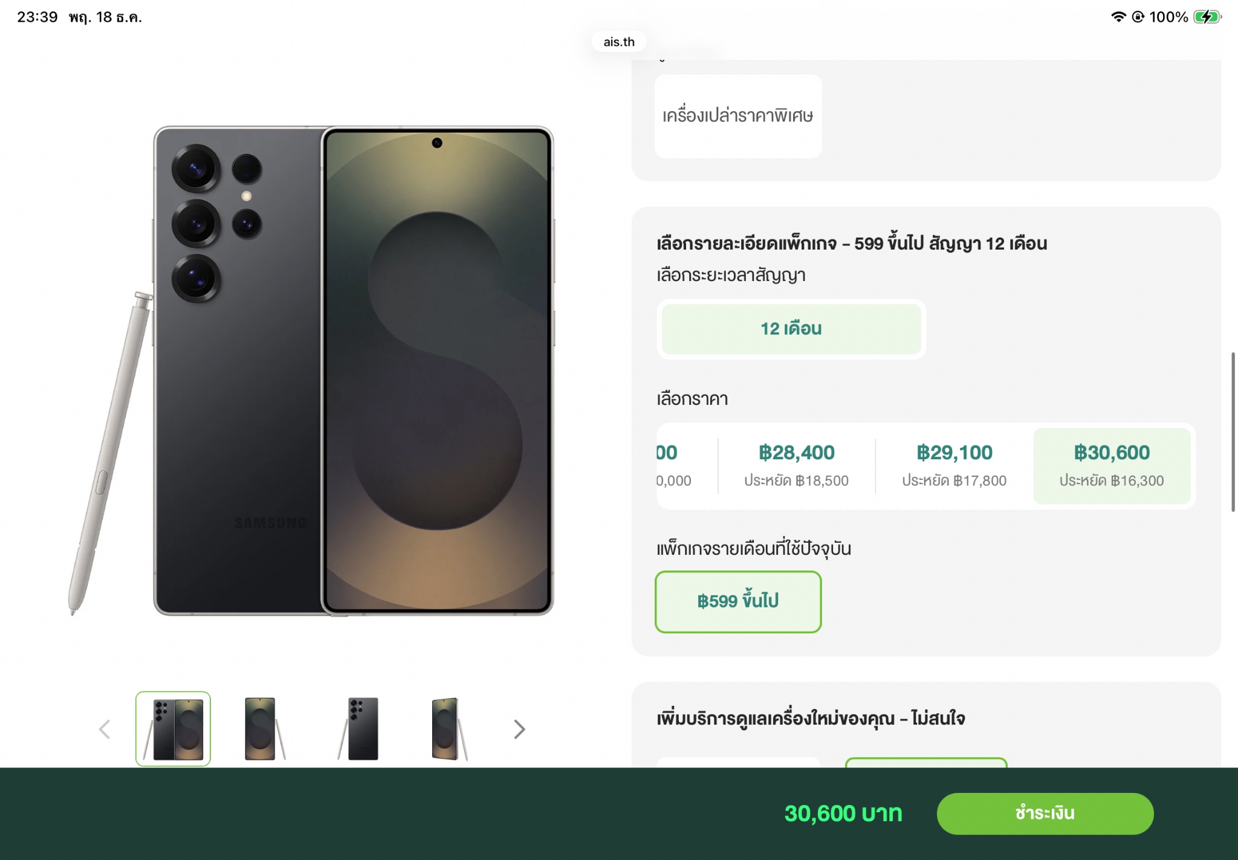Choose the 12 เดือน contract option

[791, 329]
